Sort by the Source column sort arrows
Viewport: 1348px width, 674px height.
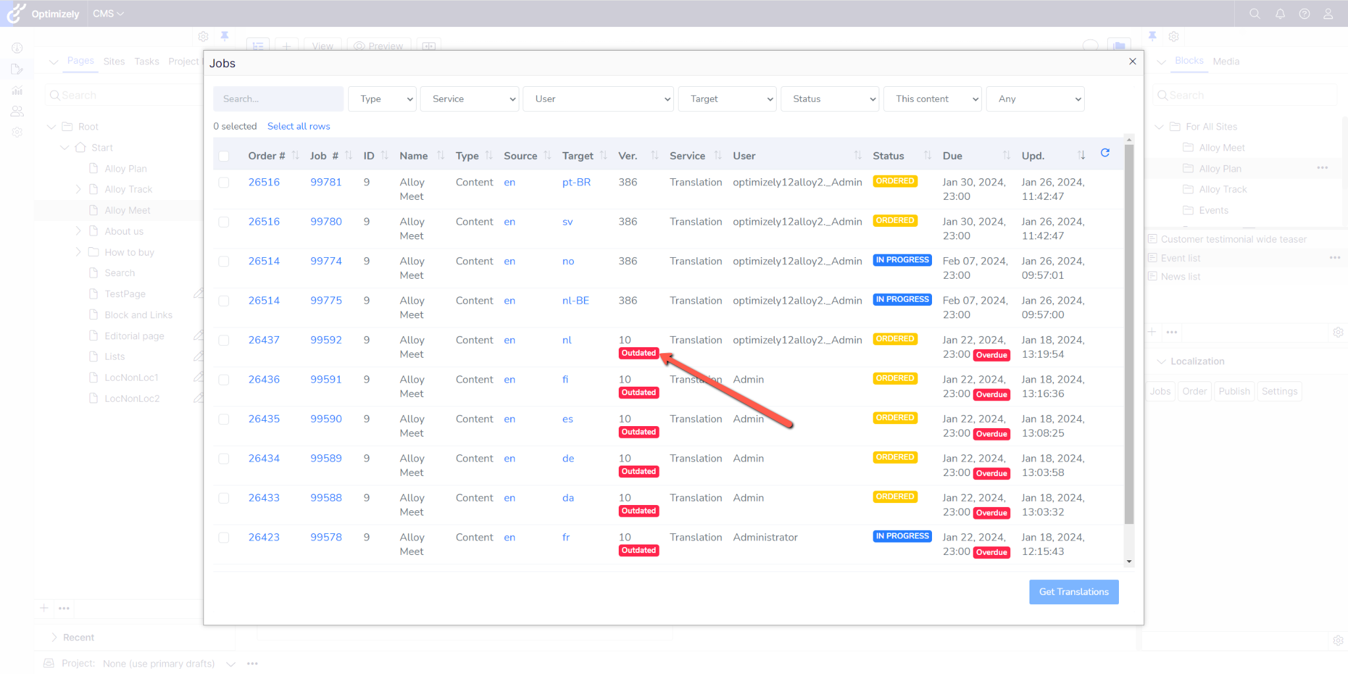click(x=548, y=155)
